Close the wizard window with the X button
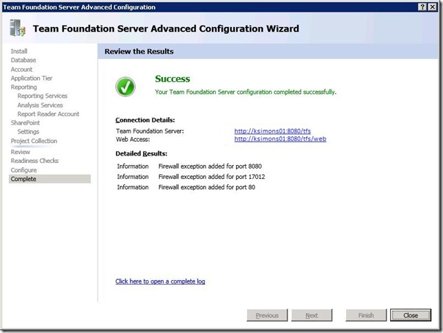Image resolution: width=443 pixels, height=333 pixels. 432,7
